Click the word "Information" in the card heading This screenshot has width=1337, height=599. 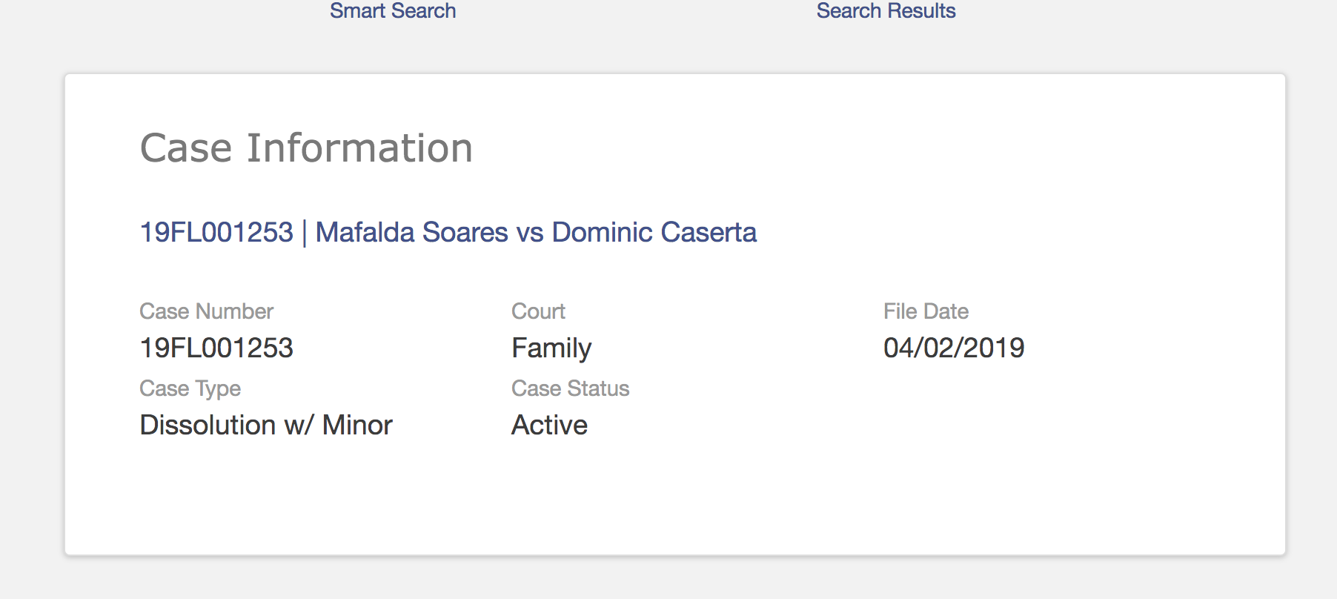point(359,148)
